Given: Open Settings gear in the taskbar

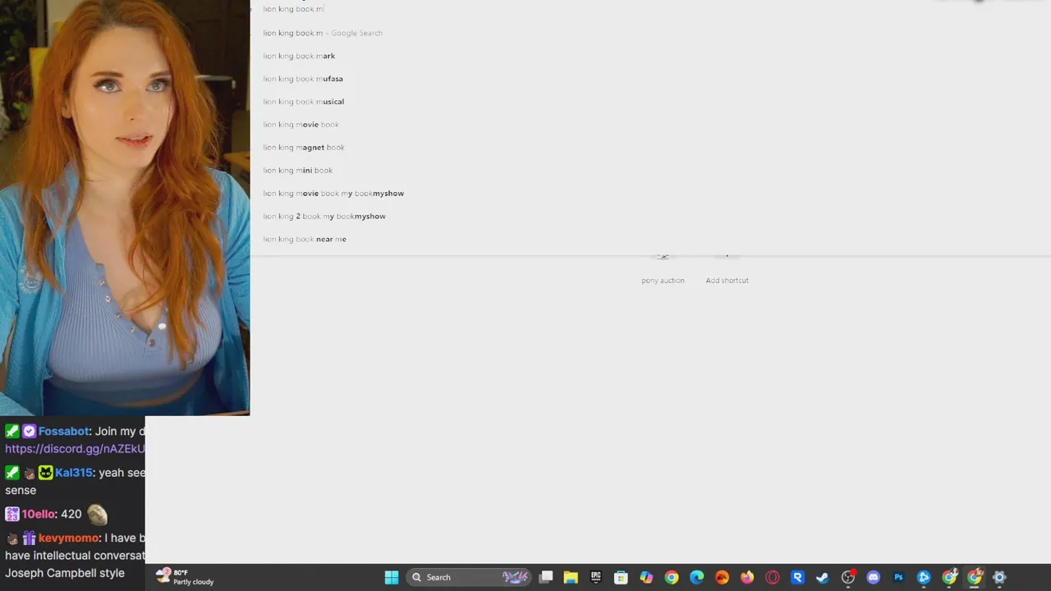Looking at the screenshot, I should coord(999,577).
